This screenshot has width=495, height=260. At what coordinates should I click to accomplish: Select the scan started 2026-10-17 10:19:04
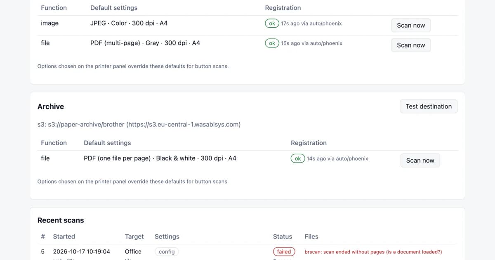(82, 251)
